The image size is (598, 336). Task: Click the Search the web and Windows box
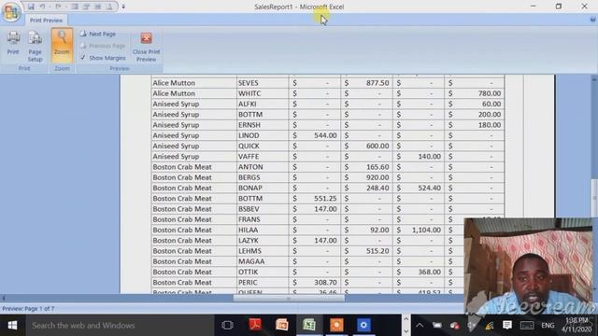pos(120,326)
